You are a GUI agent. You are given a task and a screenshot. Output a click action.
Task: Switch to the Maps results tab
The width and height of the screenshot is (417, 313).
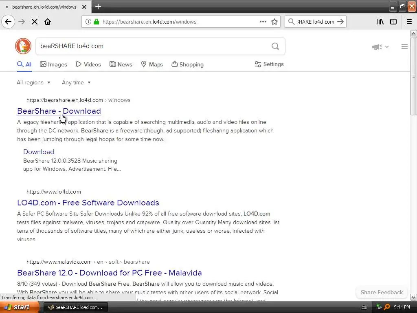pos(152,64)
